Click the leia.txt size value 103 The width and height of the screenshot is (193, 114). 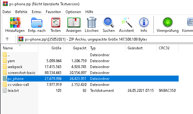(x=59, y=91)
